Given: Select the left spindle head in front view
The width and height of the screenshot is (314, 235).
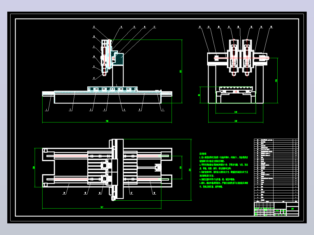Looking at the screenshot, I should point(234,58).
